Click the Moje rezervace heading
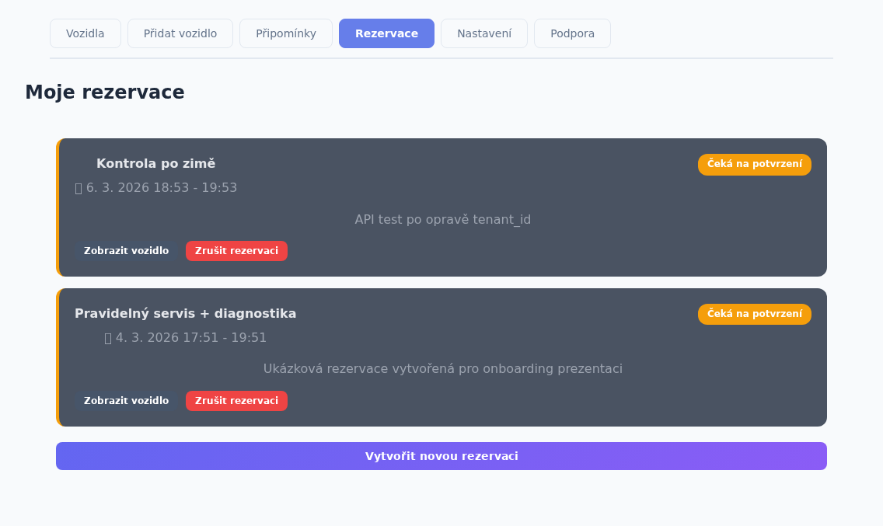The width and height of the screenshot is (883, 526). (x=105, y=92)
